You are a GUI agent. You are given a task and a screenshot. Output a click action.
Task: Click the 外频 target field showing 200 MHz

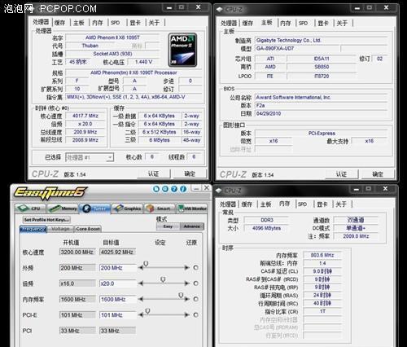point(118,268)
